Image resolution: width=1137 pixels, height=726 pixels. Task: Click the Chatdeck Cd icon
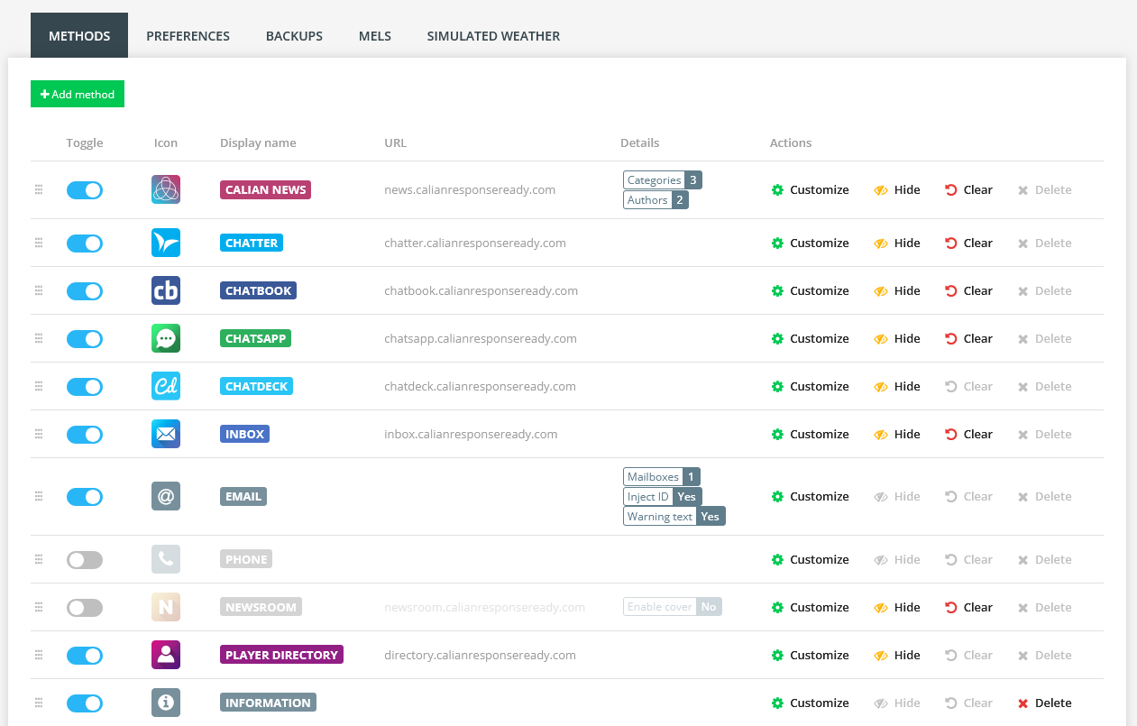tap(166, 386)
